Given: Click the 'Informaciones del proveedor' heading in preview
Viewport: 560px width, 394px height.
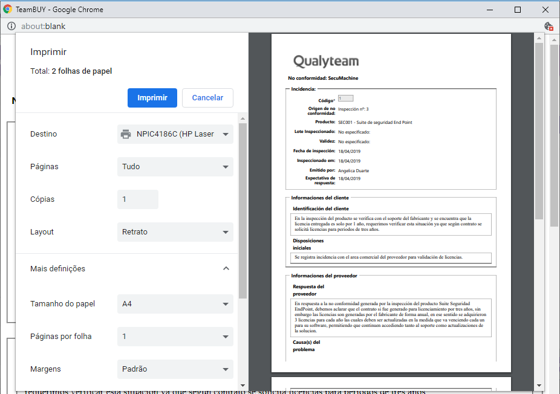Looking at the screenshot, I should (324, 276).
